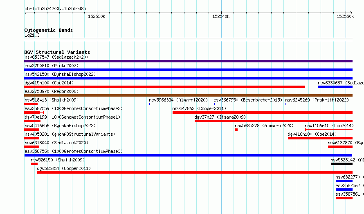Select dgv565n54 (Cooper2011) label
The width and height of the screenshot is (364, 214).
tap(64, 168)
